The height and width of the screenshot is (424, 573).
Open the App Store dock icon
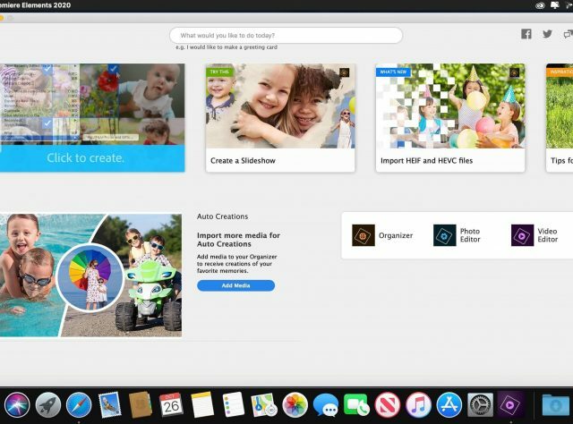tap(449, 404)
